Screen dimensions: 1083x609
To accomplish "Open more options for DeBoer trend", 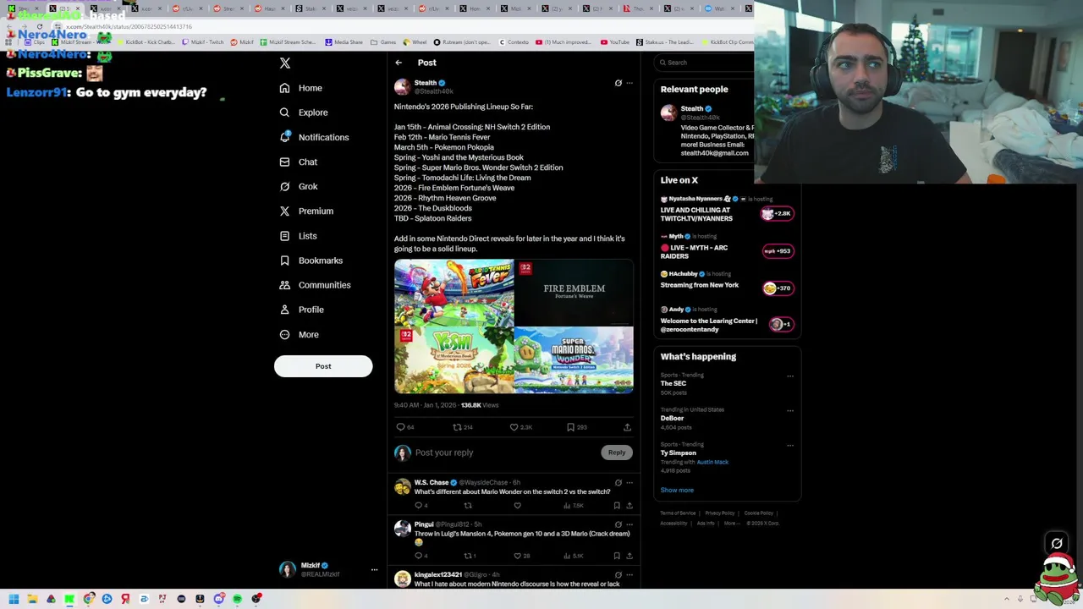I will (790, 410).
